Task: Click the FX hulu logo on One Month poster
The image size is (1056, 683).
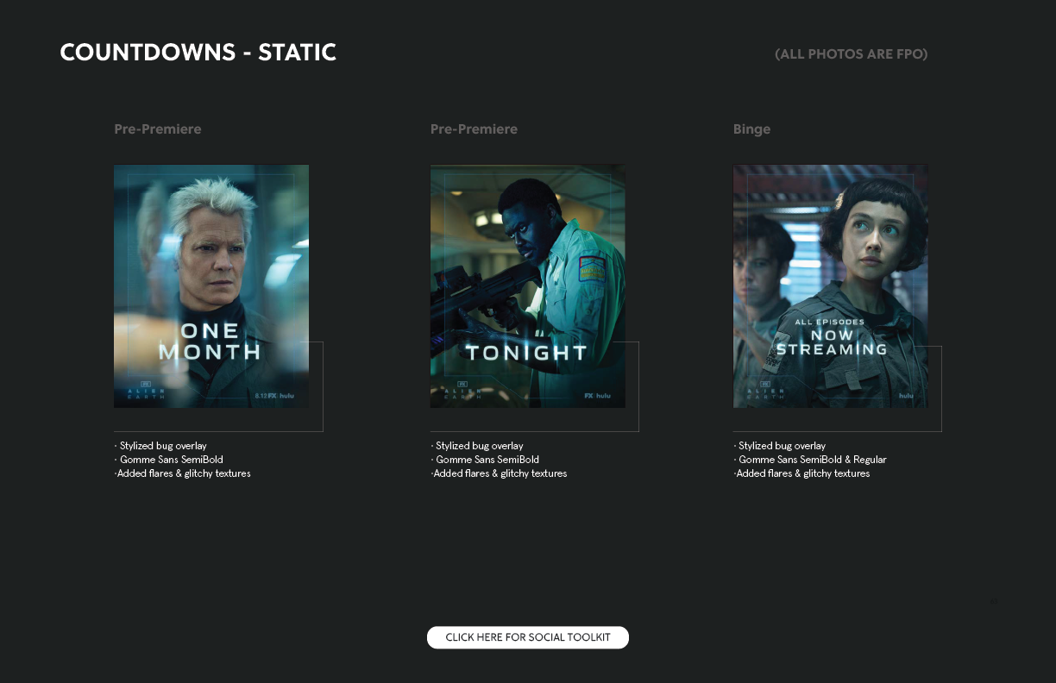Action: 281,396
